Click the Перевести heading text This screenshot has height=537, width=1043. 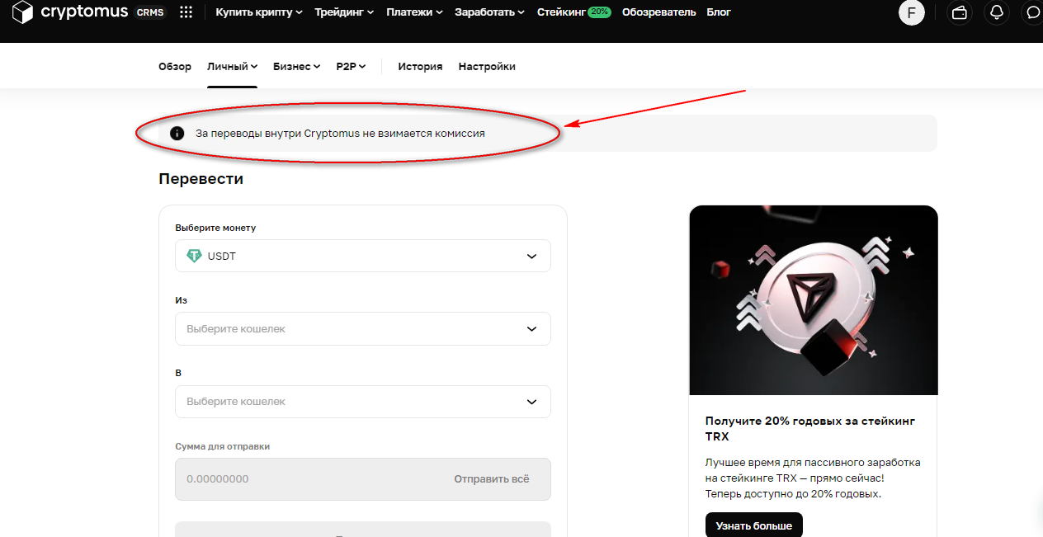click(x=201, y=178)
